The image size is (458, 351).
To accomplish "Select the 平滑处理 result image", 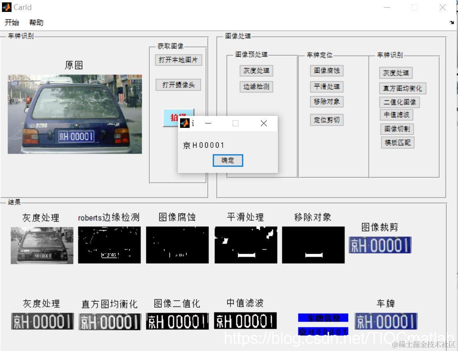I will [246, 245].
